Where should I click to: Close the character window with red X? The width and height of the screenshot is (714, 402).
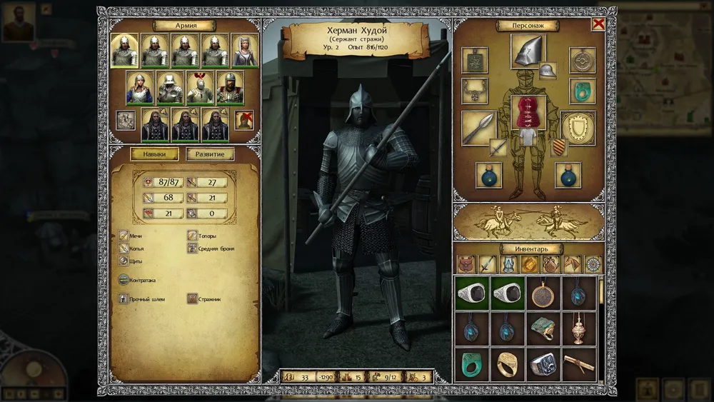[x=598, y=24]
